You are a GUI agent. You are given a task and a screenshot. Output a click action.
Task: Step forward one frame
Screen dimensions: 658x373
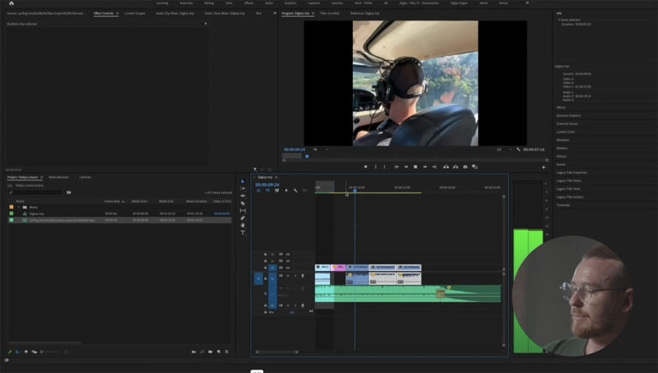425,167
